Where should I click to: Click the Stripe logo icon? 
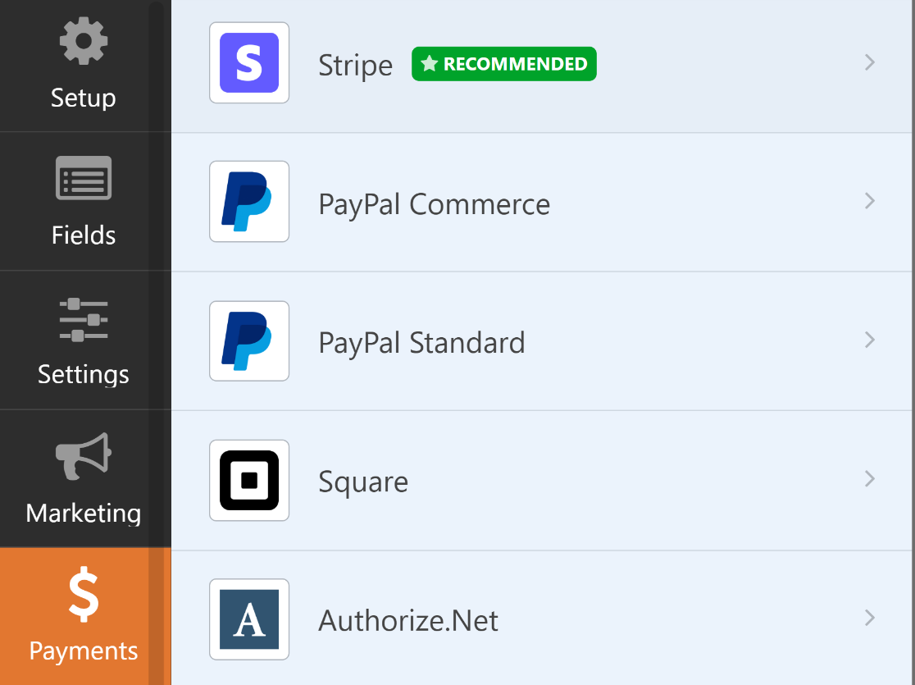pyautogui.click(x=248, y=62)
